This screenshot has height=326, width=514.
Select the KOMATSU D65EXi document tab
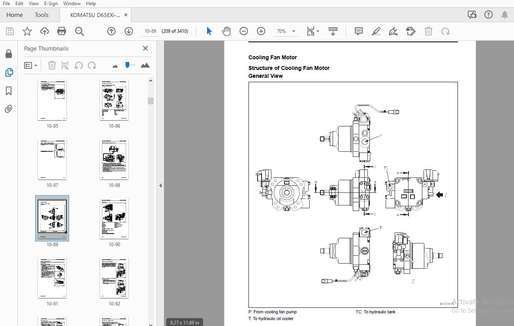click(x=95, y=15)
